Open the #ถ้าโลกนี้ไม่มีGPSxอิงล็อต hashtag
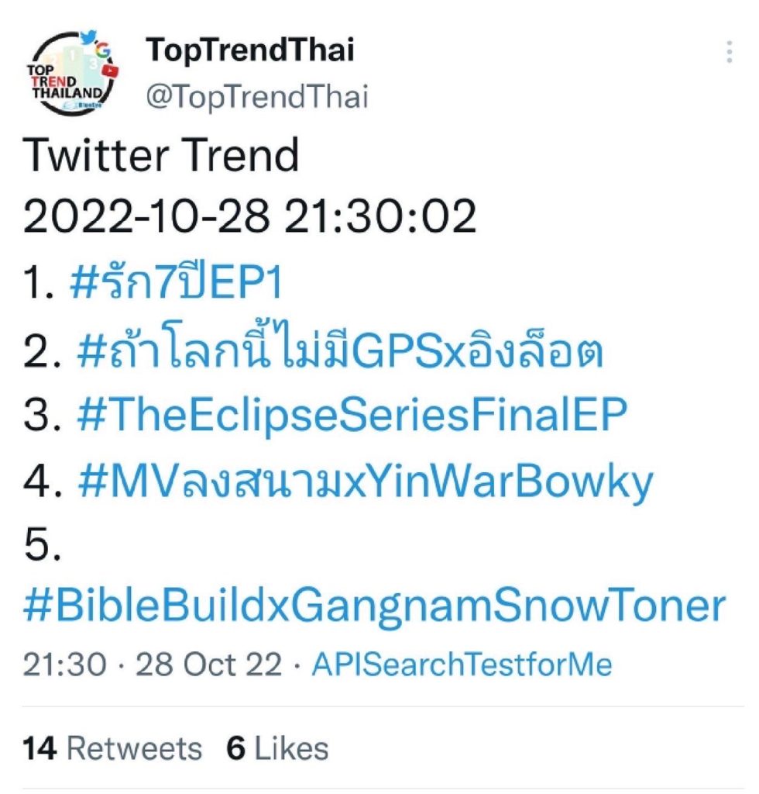Viewport: 759px width, 794px height. pos(340,351)
